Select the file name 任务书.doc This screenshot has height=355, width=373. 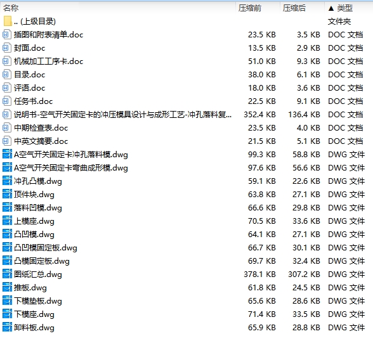(33, 101)
